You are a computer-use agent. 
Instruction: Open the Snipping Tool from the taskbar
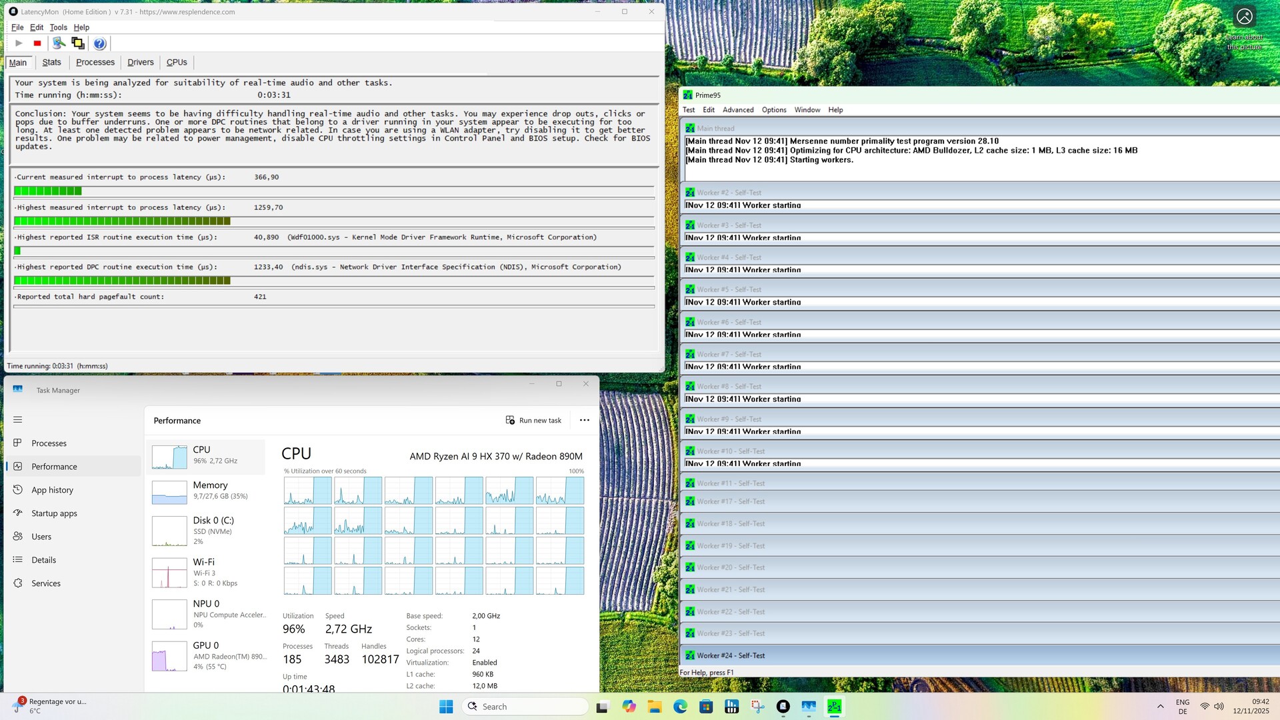(x=757, y=707)
